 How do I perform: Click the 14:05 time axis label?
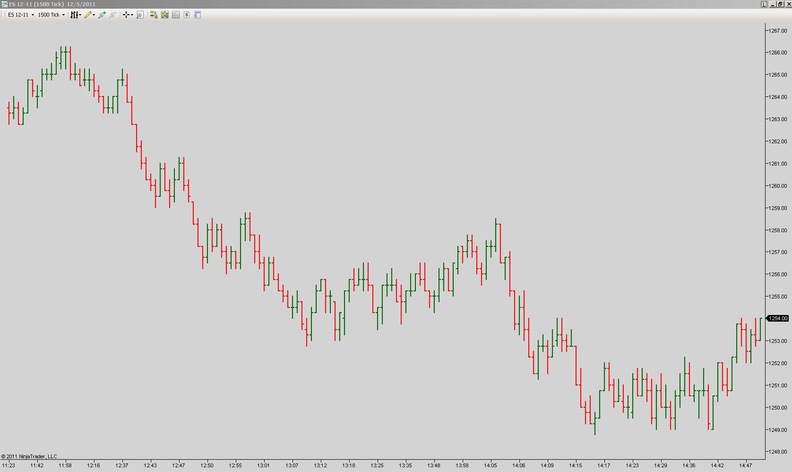click(491, 465)
